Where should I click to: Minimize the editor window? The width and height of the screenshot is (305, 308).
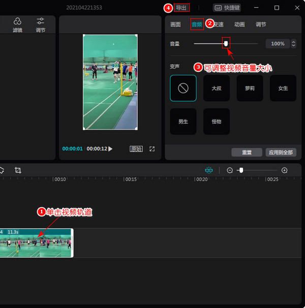click(256, 8)
